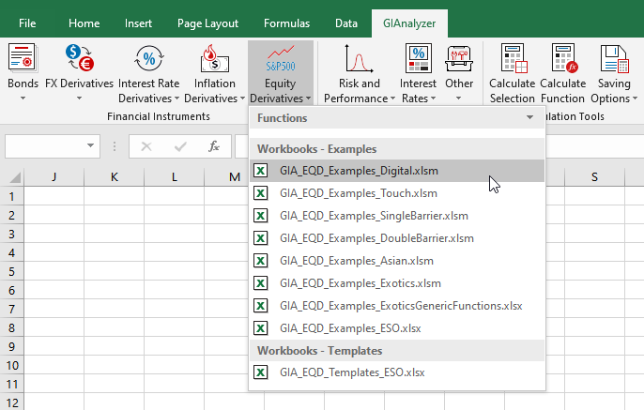The height and width of the screenshot is (410, 644).
Task: Click arrow next to Interest Rates
Action: point(433,99)
